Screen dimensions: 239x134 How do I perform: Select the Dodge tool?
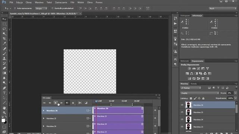pos(4,83)
